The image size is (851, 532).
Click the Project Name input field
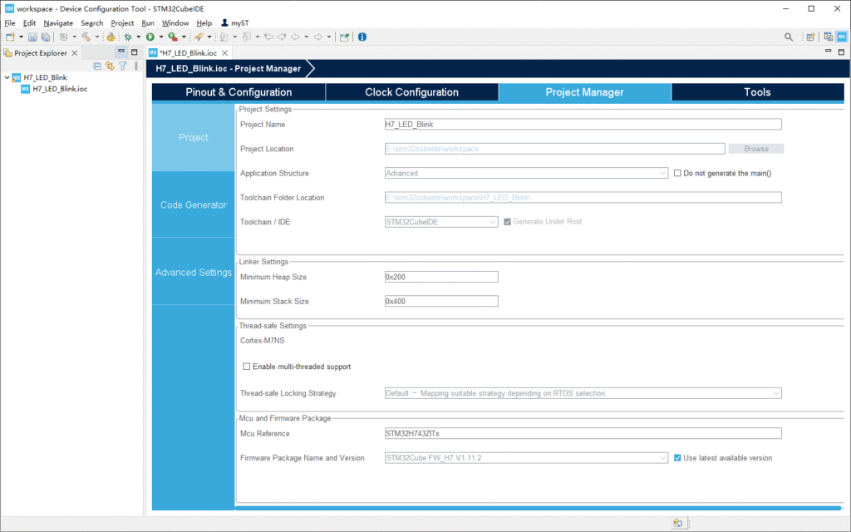583,125
